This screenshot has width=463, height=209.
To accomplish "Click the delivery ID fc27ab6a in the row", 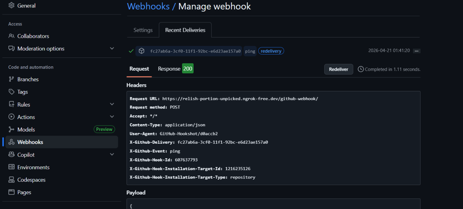I will [x=195, y=51].
